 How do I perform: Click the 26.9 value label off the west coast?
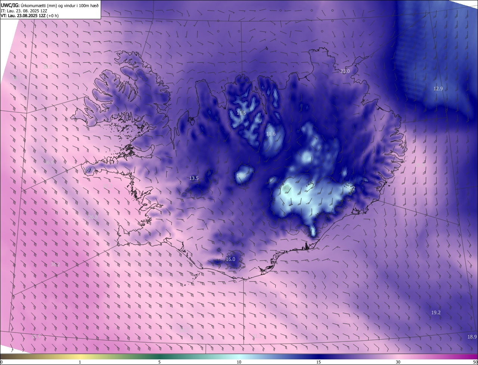click(x=49, y=162)
